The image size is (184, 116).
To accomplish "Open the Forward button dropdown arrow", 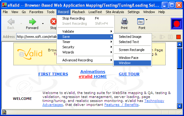I will (x=43, y=24).
